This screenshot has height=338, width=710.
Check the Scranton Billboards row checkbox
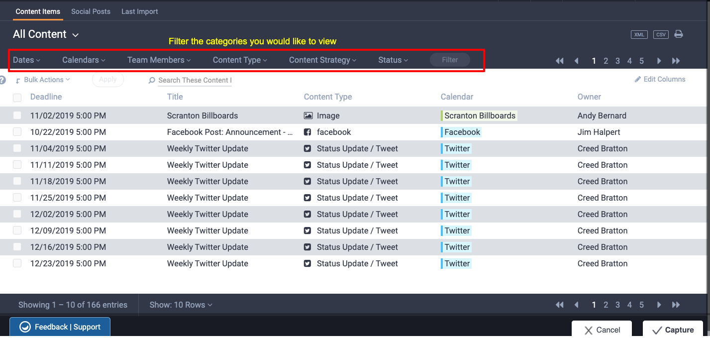[x=17, y=115]
